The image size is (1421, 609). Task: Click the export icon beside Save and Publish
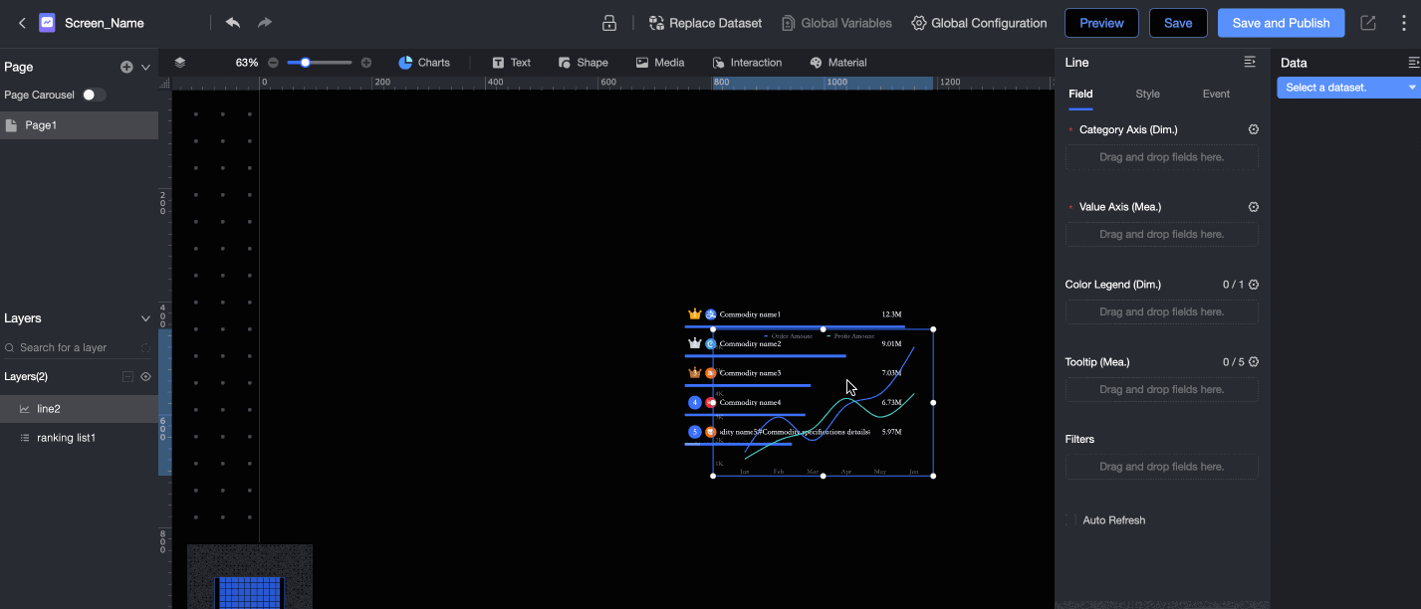tap(1368, 23)
